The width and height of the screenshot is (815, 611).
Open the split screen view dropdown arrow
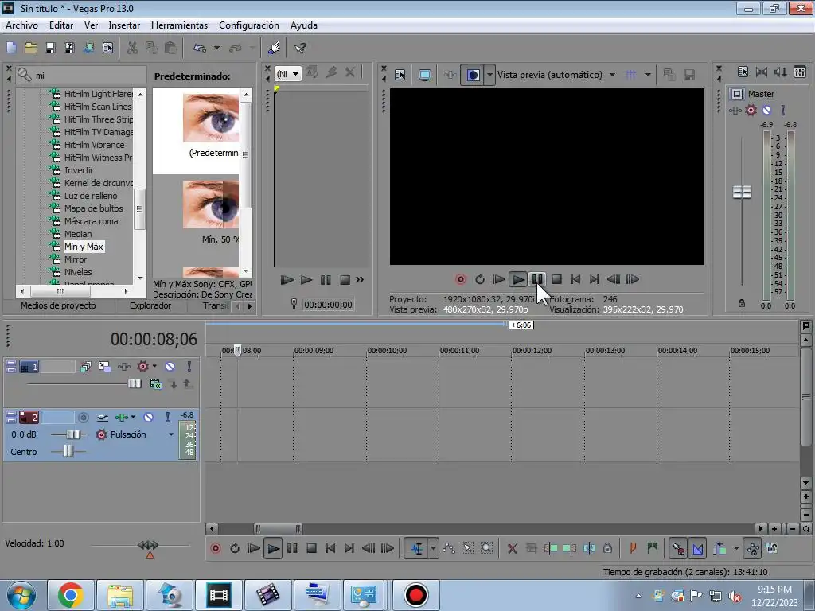pos(489,75)
